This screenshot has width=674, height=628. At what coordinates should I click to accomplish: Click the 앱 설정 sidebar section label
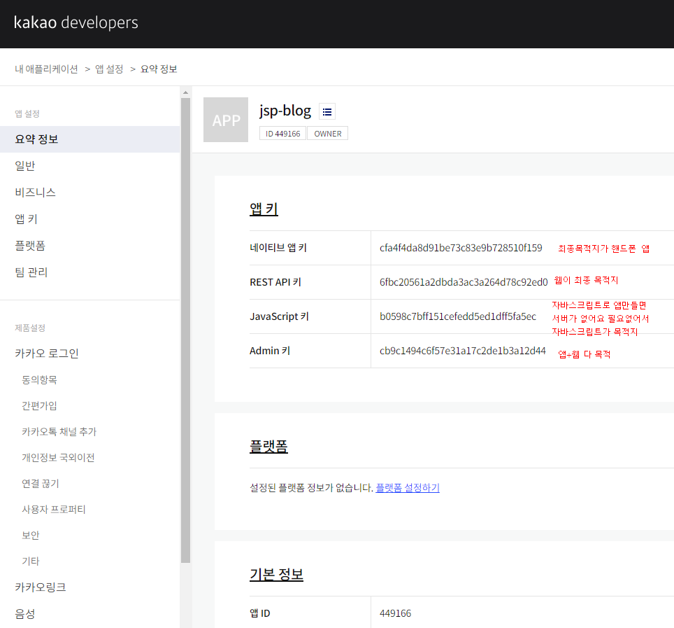pos(27,113)
